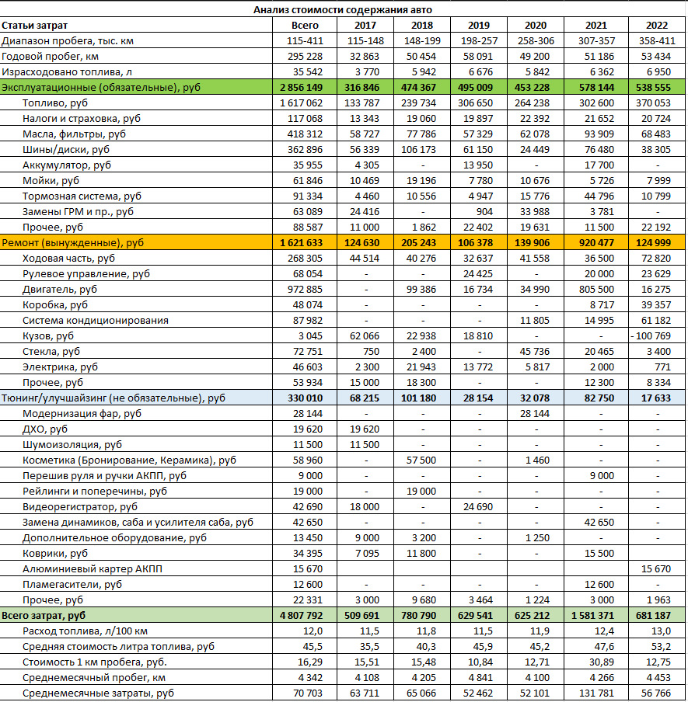Click the 'Ходовая часть, руб' row label
This screenshot has width=688, height=702.
[x=68, y=258]
